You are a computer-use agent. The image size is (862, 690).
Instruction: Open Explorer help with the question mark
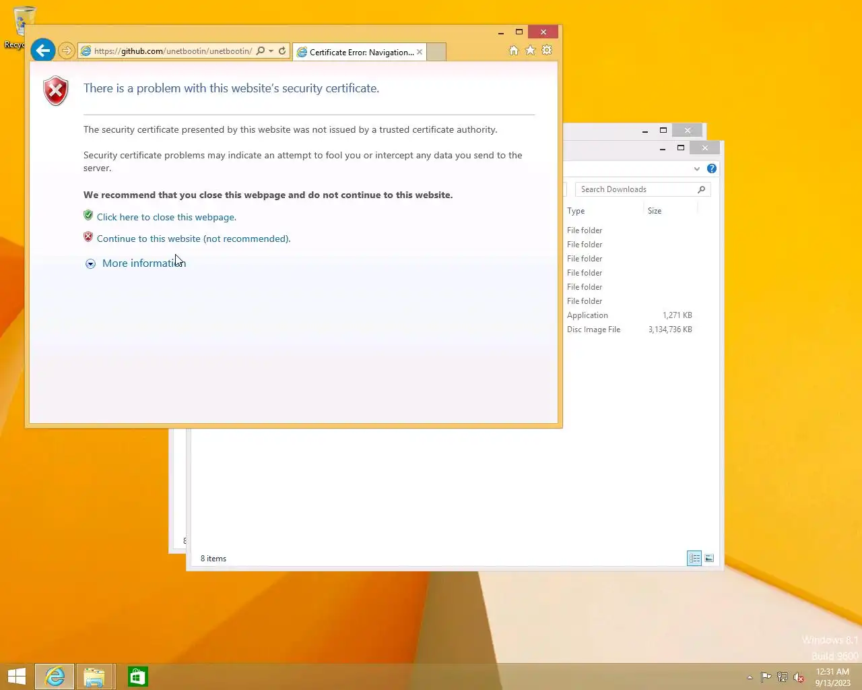point(712,168)
